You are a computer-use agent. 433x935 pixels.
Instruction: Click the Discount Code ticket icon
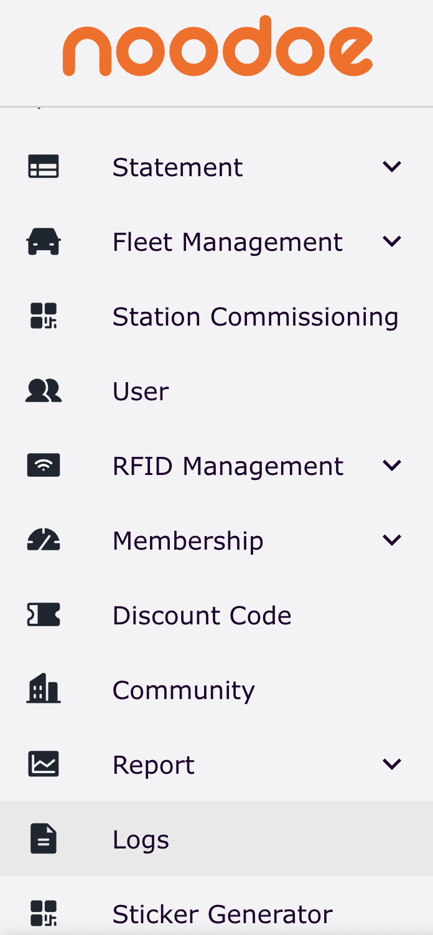point(43,614)
